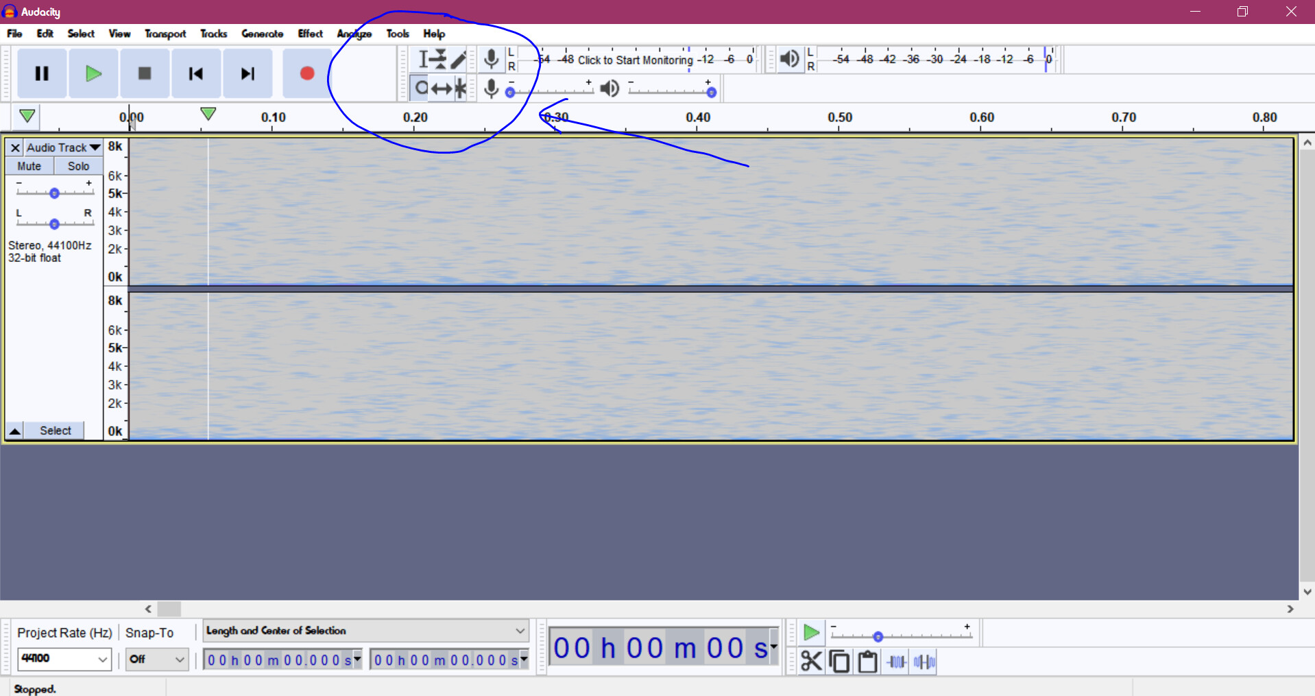Select the Draw pencil tool

click(459, 60)
